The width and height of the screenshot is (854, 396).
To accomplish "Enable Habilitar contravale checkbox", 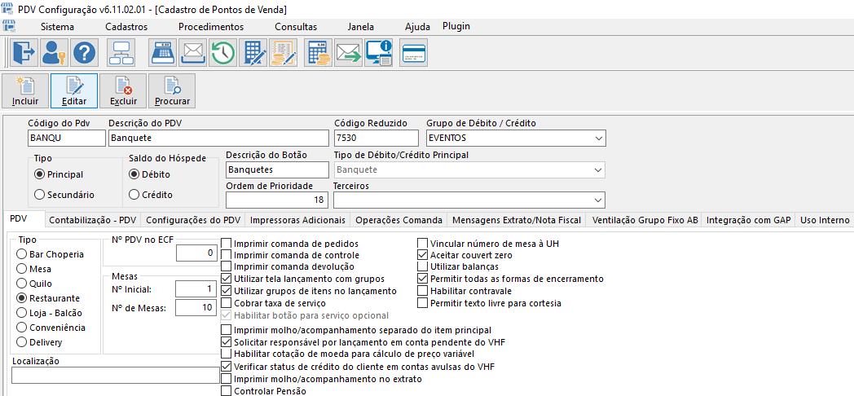I will 423,291.
